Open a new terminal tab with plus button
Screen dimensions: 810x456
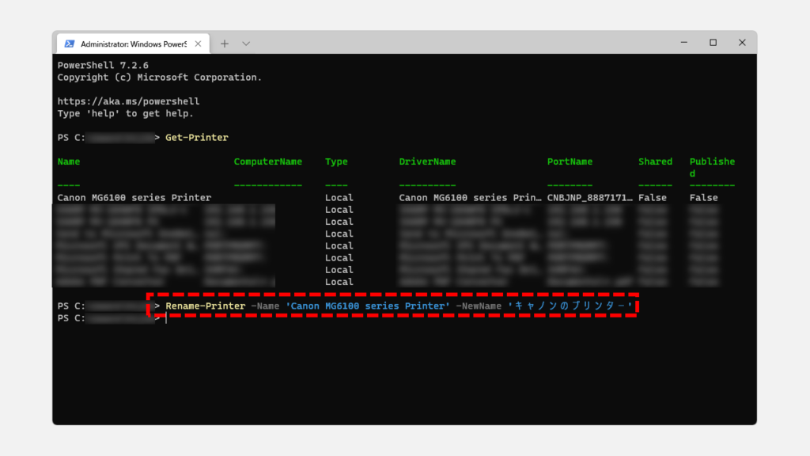click(225, 43)
